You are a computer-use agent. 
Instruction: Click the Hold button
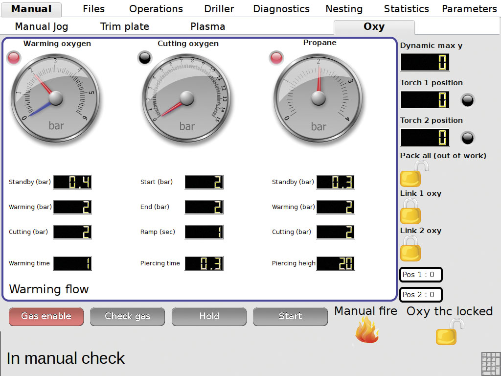click(x=209, y=316)
